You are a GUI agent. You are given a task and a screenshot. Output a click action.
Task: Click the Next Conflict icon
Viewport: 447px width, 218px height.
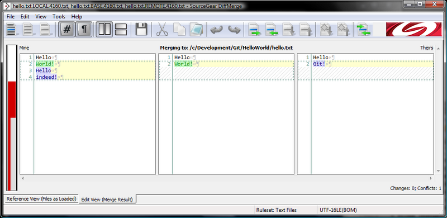point(326,30)
